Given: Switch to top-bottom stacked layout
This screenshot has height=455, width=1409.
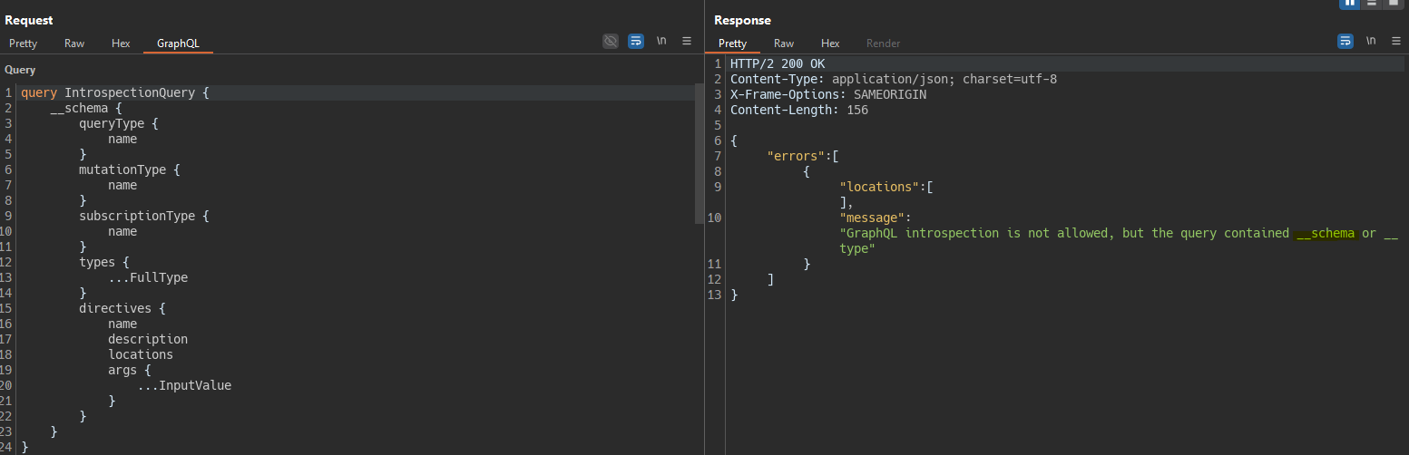Looking at the screenshot, I should tap(1372, 3).
